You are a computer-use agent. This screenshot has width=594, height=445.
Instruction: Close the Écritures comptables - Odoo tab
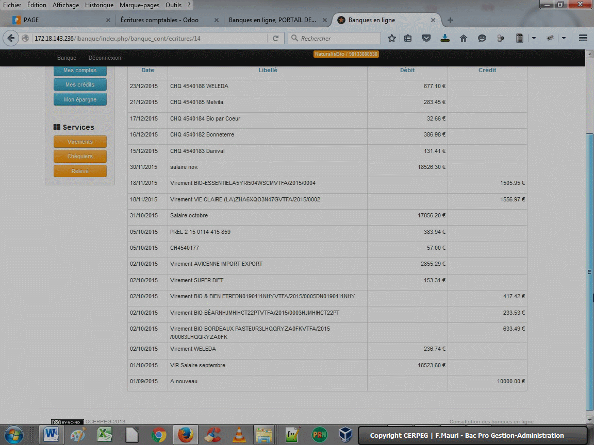(x=217, y=20)
